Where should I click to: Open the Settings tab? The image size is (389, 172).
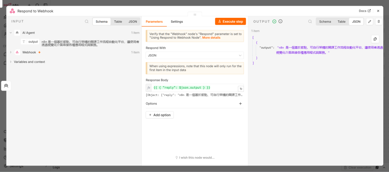click(177, 22)
